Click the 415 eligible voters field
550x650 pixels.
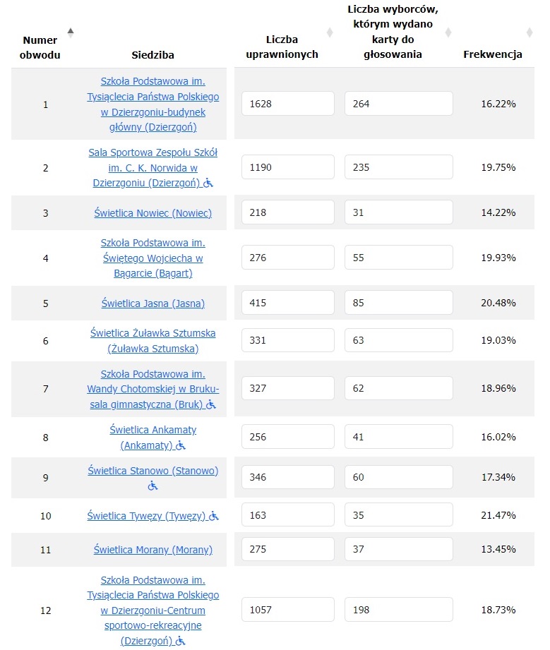pyautogui.click(x=288, y=303)
